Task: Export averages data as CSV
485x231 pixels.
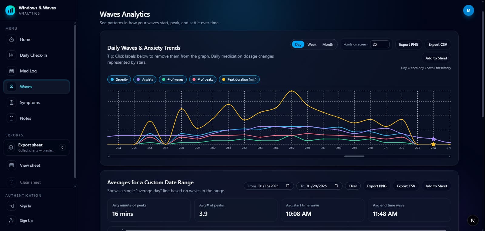Action: click(406, 186)
